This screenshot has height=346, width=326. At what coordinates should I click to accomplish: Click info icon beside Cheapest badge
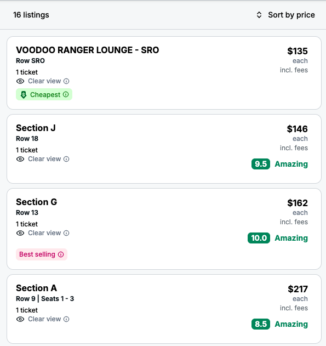click(66, 94)
